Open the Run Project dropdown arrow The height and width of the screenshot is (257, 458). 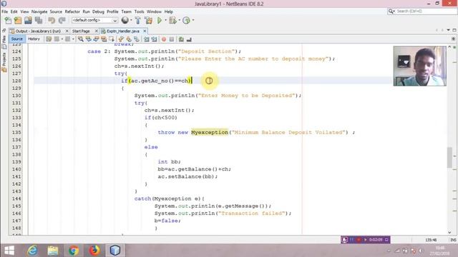(165, 20)
